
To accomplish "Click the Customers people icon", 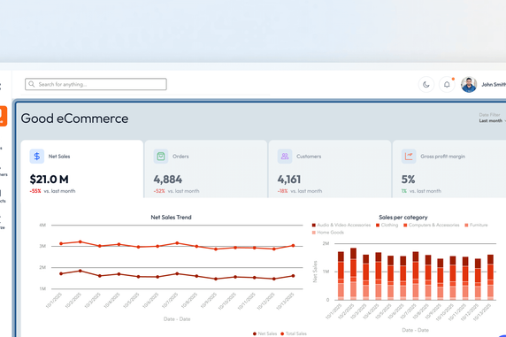I will click(285, 157).
